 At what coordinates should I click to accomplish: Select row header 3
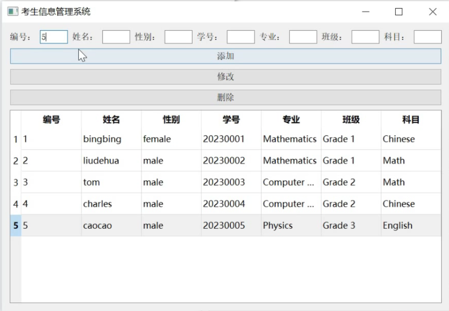coord(16,182)
